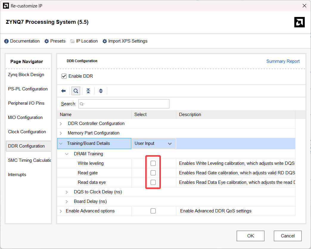The height and width of the screenshot is (249, 311).
Task: Click the IP Location text label
Action: (x=87, y=41)
